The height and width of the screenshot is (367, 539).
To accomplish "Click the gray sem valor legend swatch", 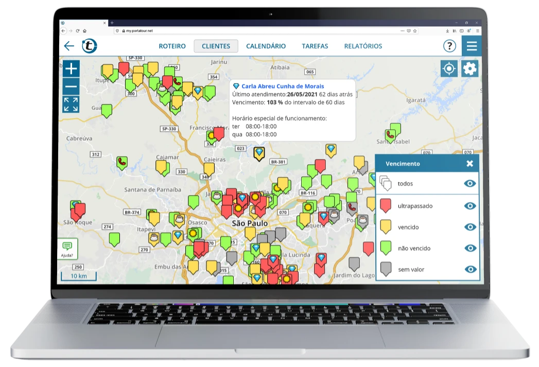I will click(386, 269).
